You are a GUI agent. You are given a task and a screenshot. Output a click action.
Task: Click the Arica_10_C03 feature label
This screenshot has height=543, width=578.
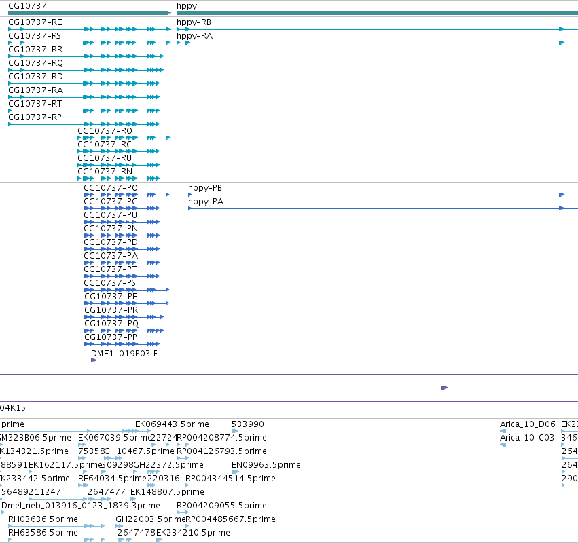tap(527, 438)
